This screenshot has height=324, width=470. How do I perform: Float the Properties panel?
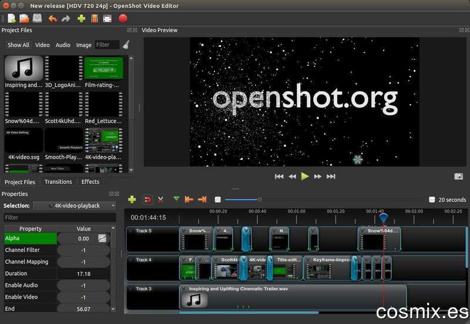(x=111, y=194)
